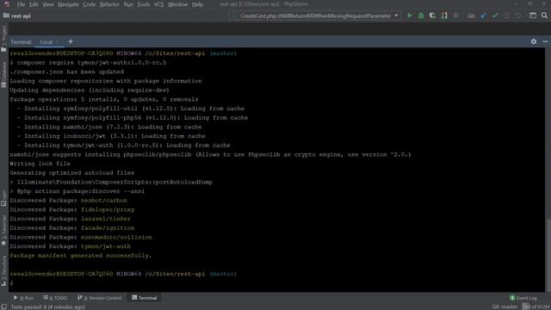Open the npm tool window sidebar button
This screenshot has height=310, width=551.
(x=3, y=198)
